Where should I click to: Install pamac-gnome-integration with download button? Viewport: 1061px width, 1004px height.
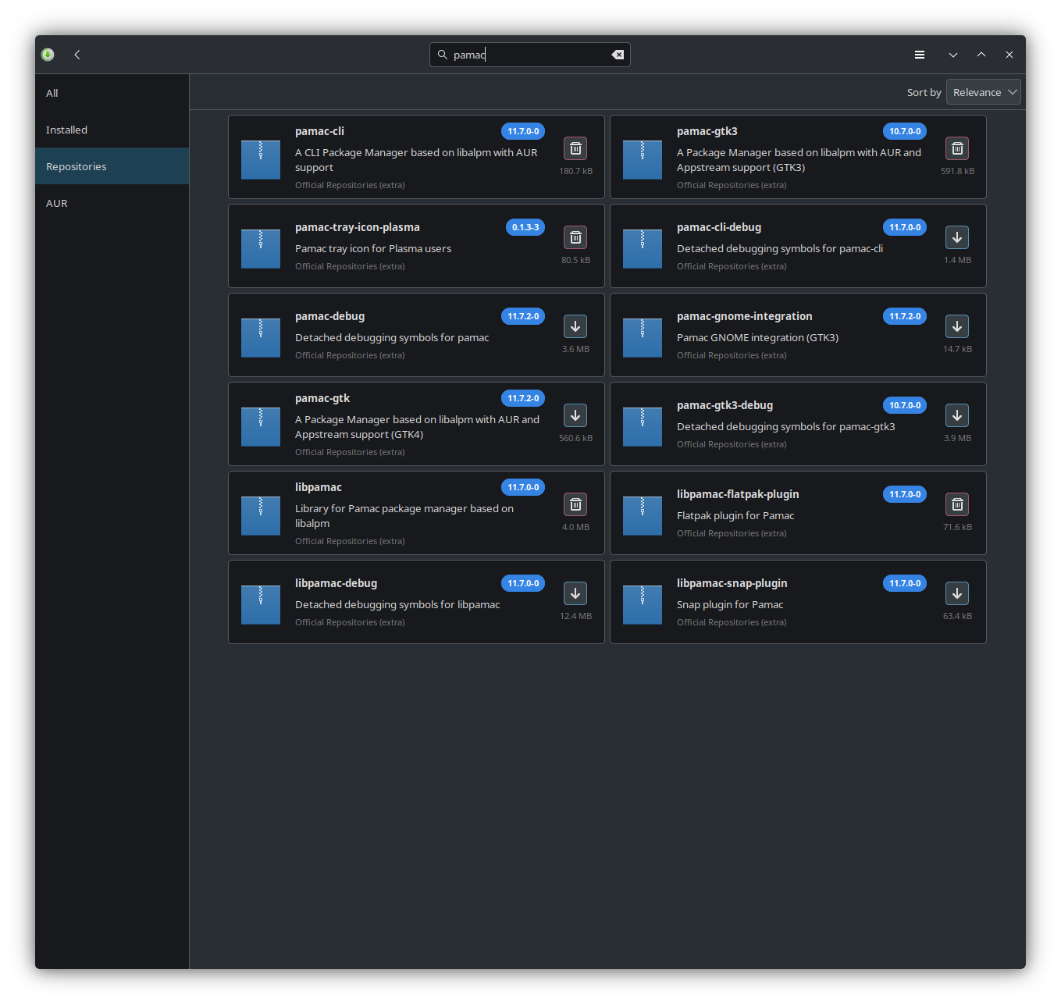(957, 326)
